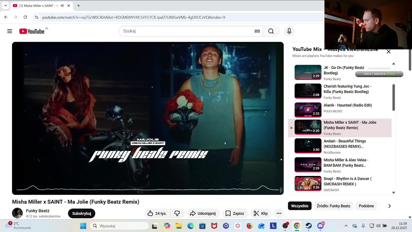This screenshot has width=412, height=232.
Task: Select the Misha Miller x SAINT browser tab
Action: click(42, 5)
